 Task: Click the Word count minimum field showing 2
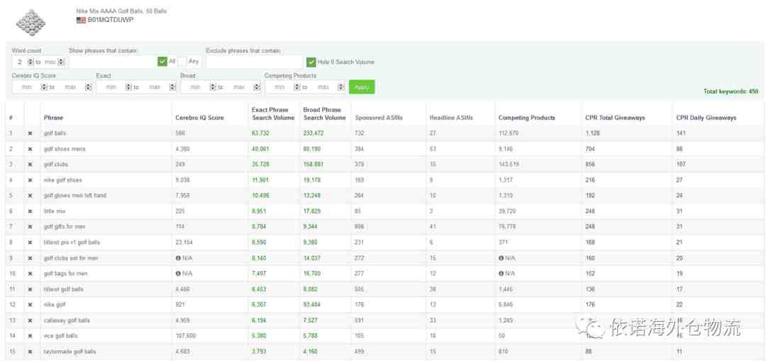[20, 62]
